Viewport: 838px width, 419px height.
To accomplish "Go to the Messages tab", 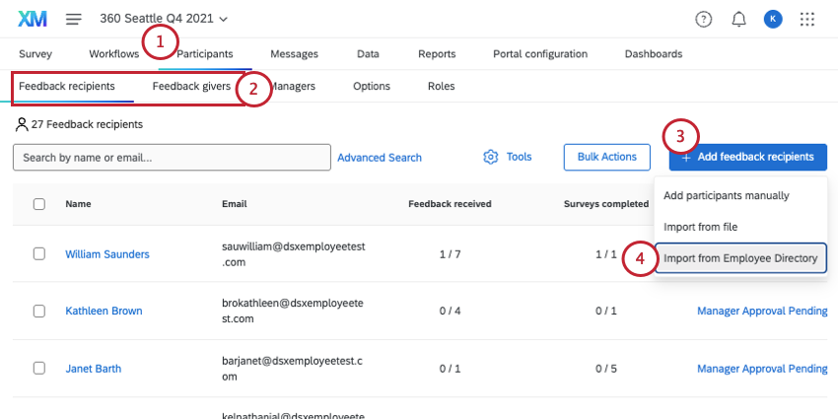I will pyautogui.click(x=295, y=54).
